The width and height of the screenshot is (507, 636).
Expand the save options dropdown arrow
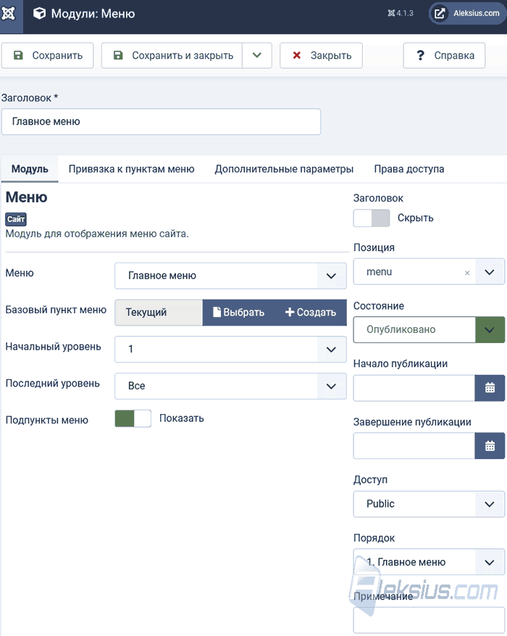257,56
